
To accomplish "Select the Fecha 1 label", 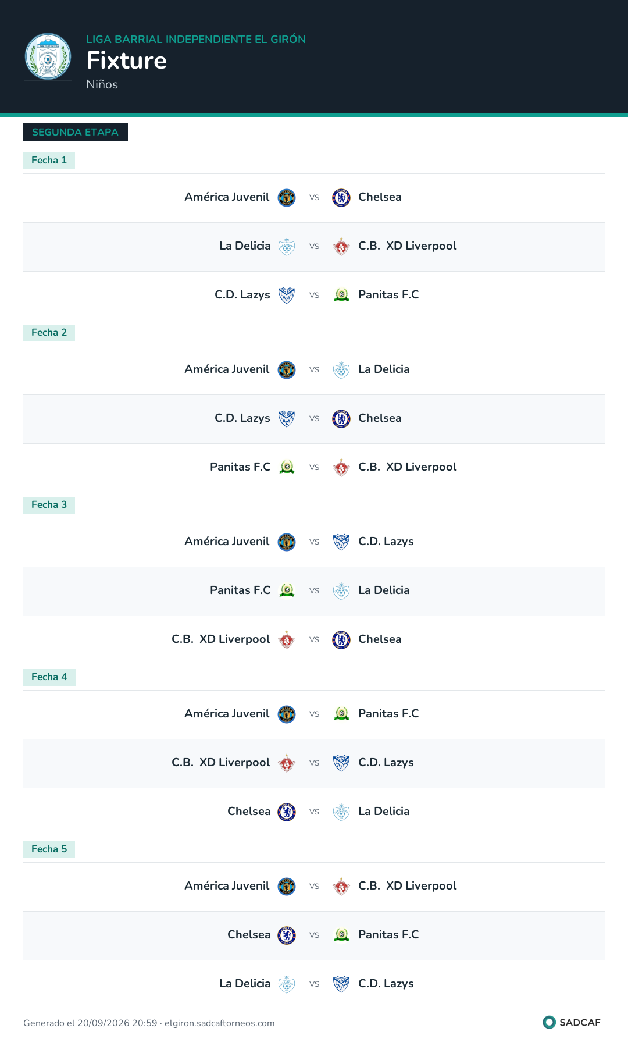I will [x=49, y=161].
